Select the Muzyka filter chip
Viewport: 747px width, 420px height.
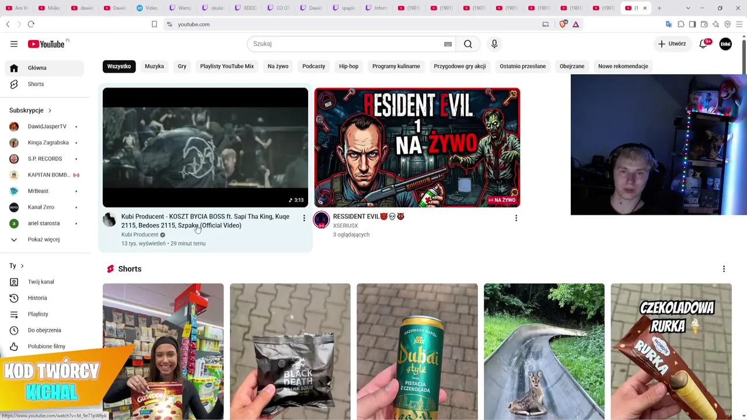coord(154,66)
